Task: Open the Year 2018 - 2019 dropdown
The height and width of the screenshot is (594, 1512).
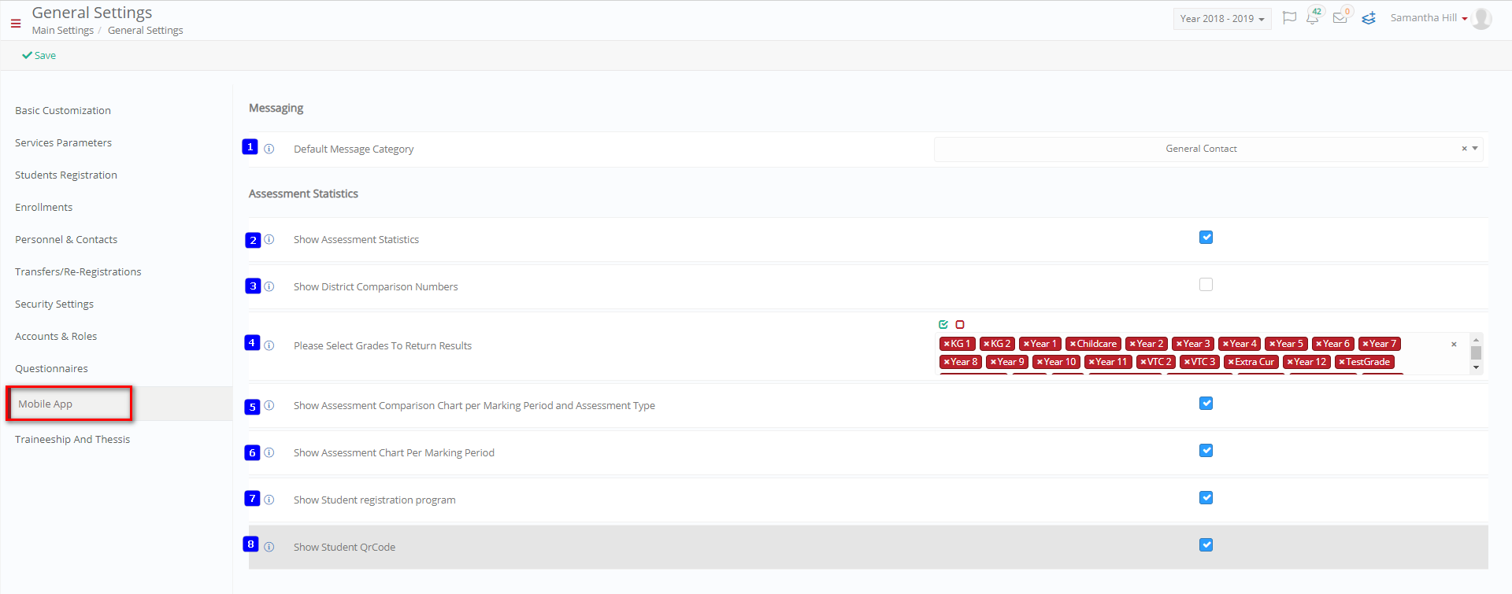Action: click(x=1222, y=19)
